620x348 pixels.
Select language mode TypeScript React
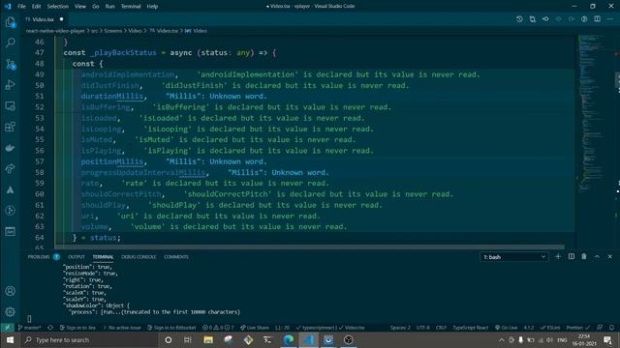471,328
